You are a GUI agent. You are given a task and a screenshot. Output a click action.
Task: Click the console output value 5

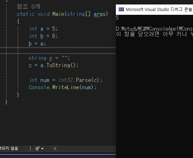coord(117,18)
